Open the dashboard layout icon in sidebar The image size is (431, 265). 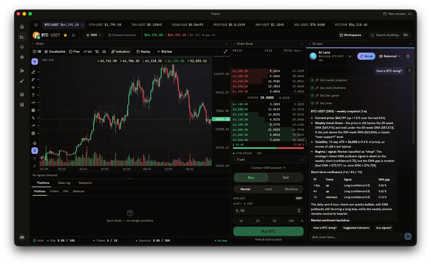(x=22, y=105)
